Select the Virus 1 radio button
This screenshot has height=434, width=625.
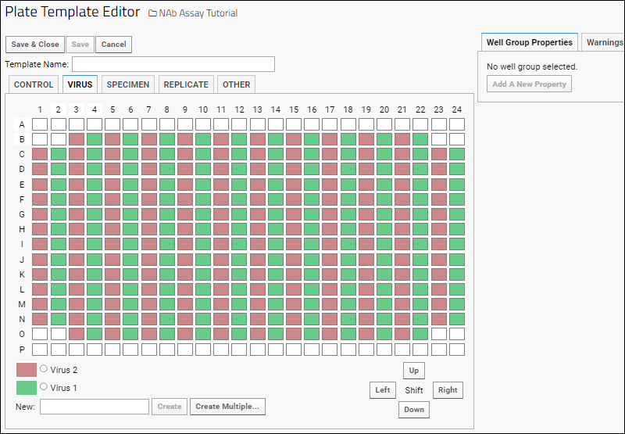[x=44, y=386]
